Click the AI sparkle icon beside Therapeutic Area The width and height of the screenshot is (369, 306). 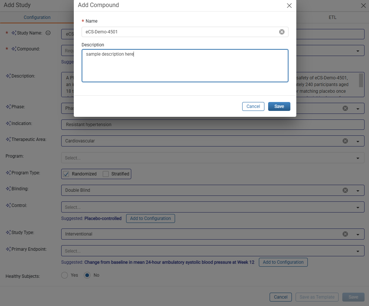(x=8, y=139)
